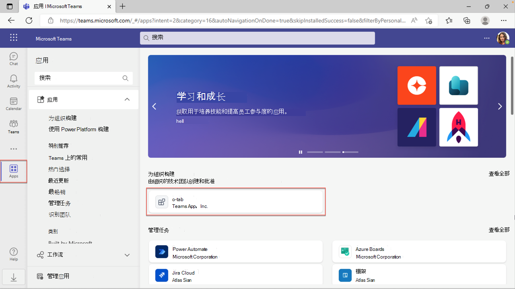Refresh the browser page
Viewport: 515px width, 289px height.
(29, 20)
